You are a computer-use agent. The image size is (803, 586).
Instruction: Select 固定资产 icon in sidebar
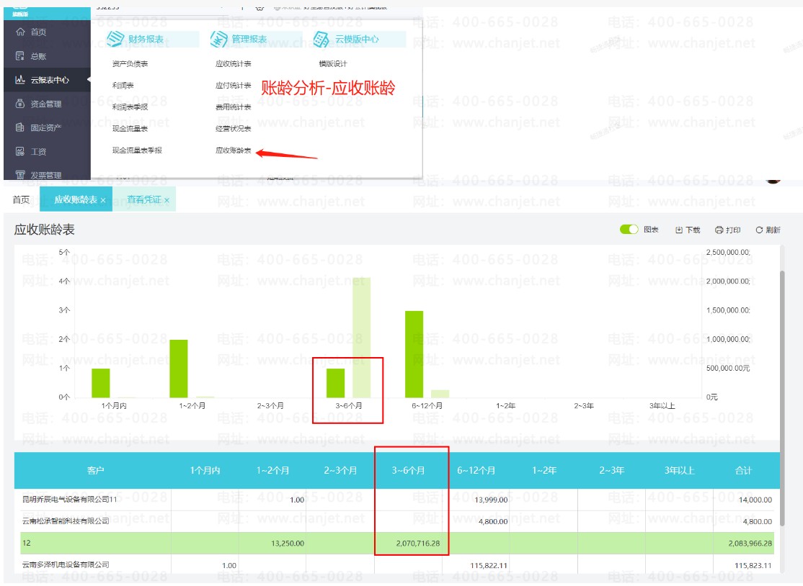[20, 127]
